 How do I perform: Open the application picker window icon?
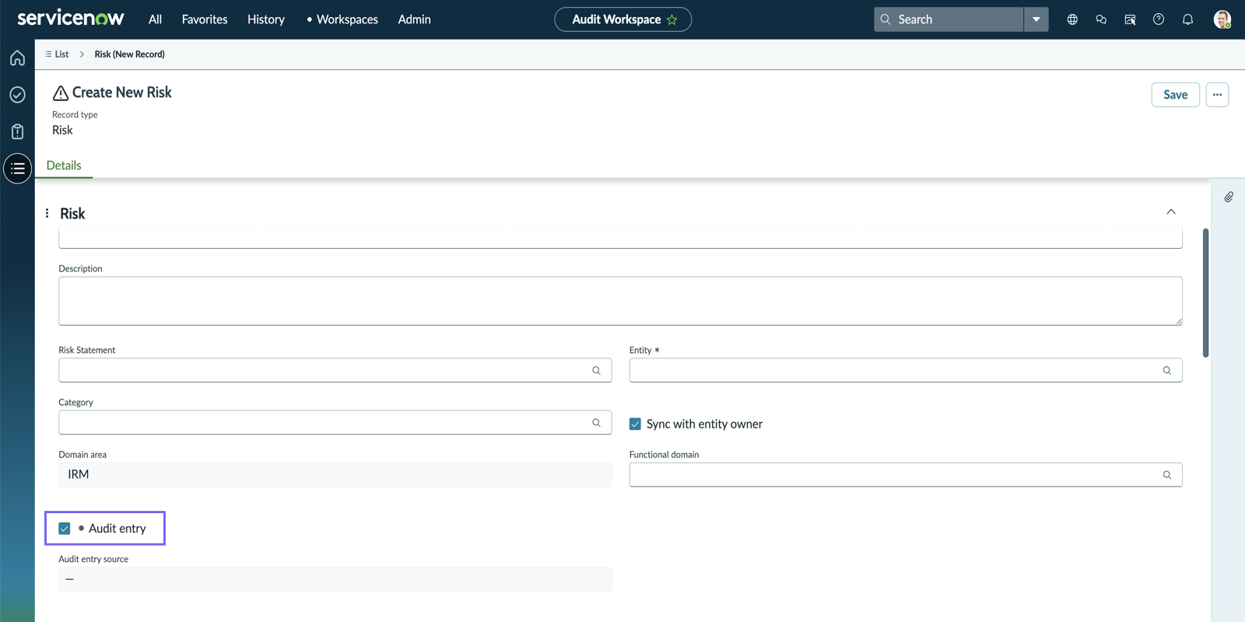(x=1130, y=19)
